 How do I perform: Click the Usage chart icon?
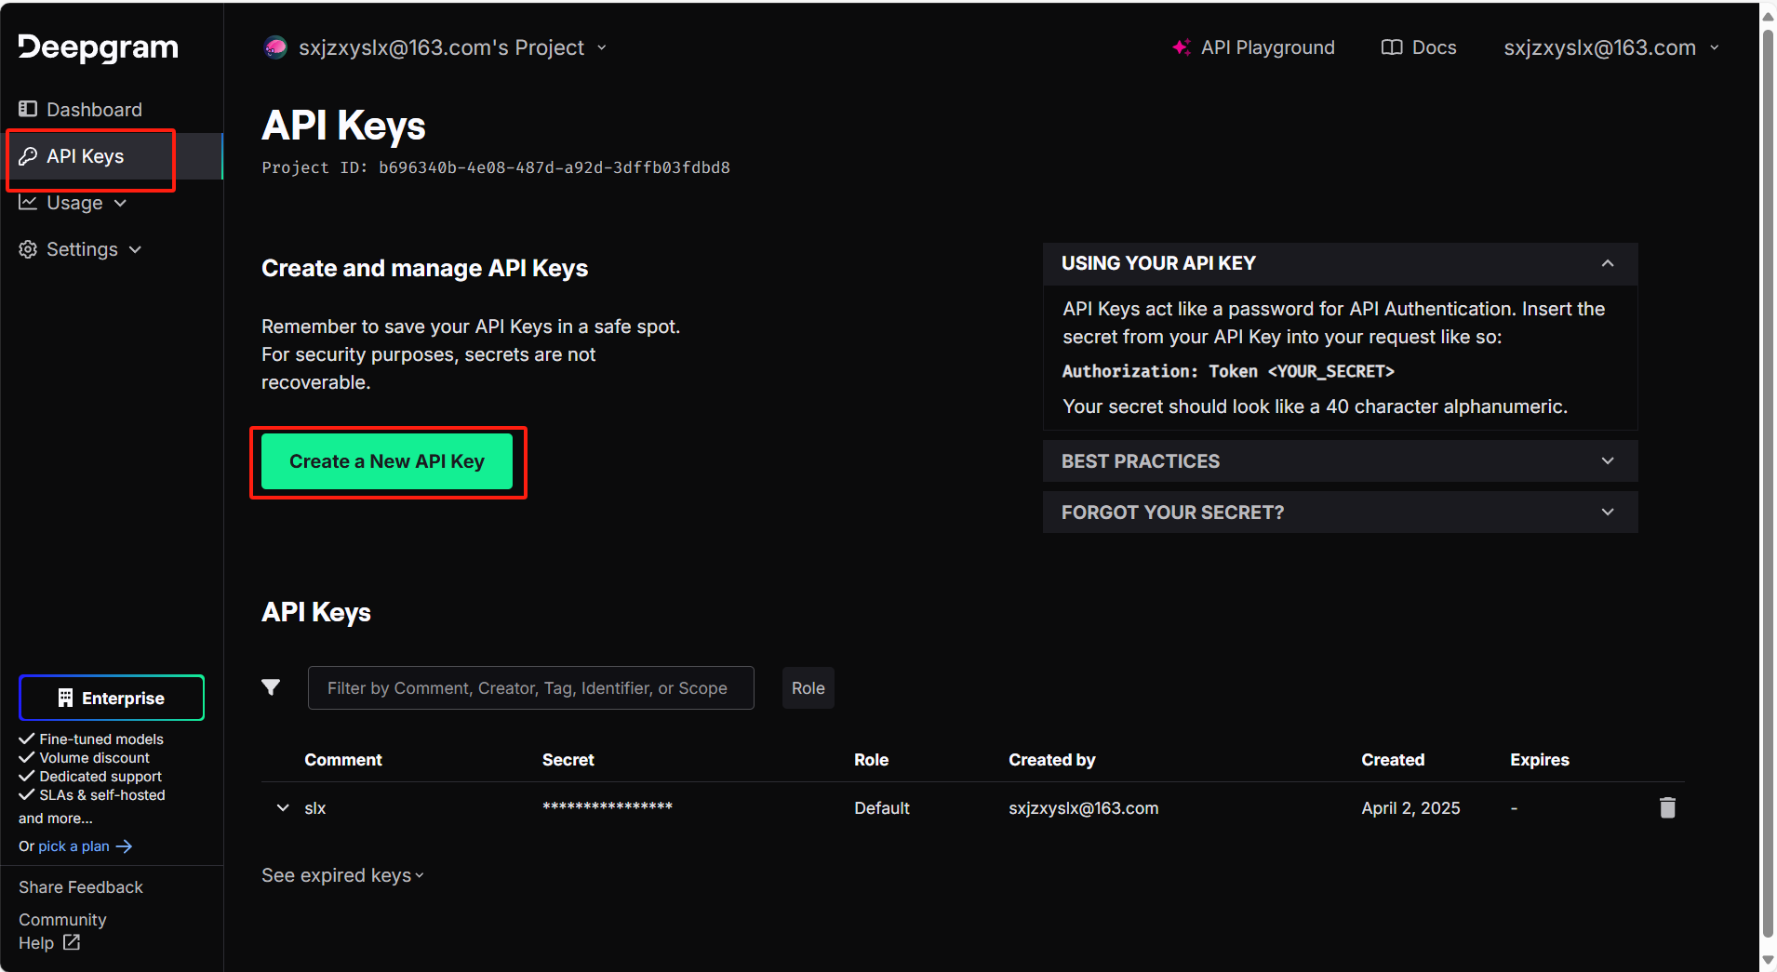28,203
